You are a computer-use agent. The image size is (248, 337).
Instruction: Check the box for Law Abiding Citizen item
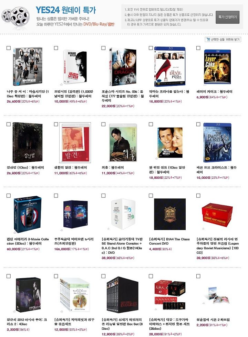pos(56,48)
